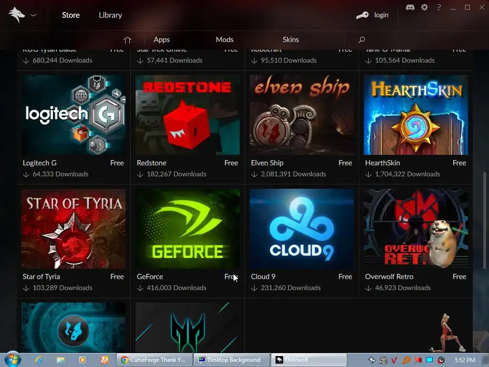Launch Internet Explorer from the taskbar
This screenshot has height=367, width=489.
39,360
